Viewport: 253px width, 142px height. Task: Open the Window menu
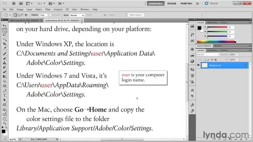pyautogui.click(x=85, y=9)
